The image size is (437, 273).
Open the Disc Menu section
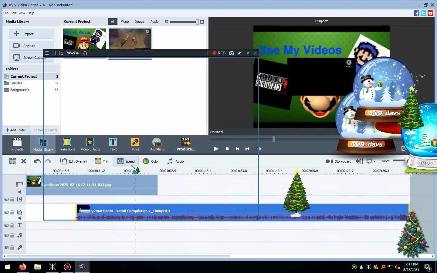pyautogui.click(x=157, y=144)
